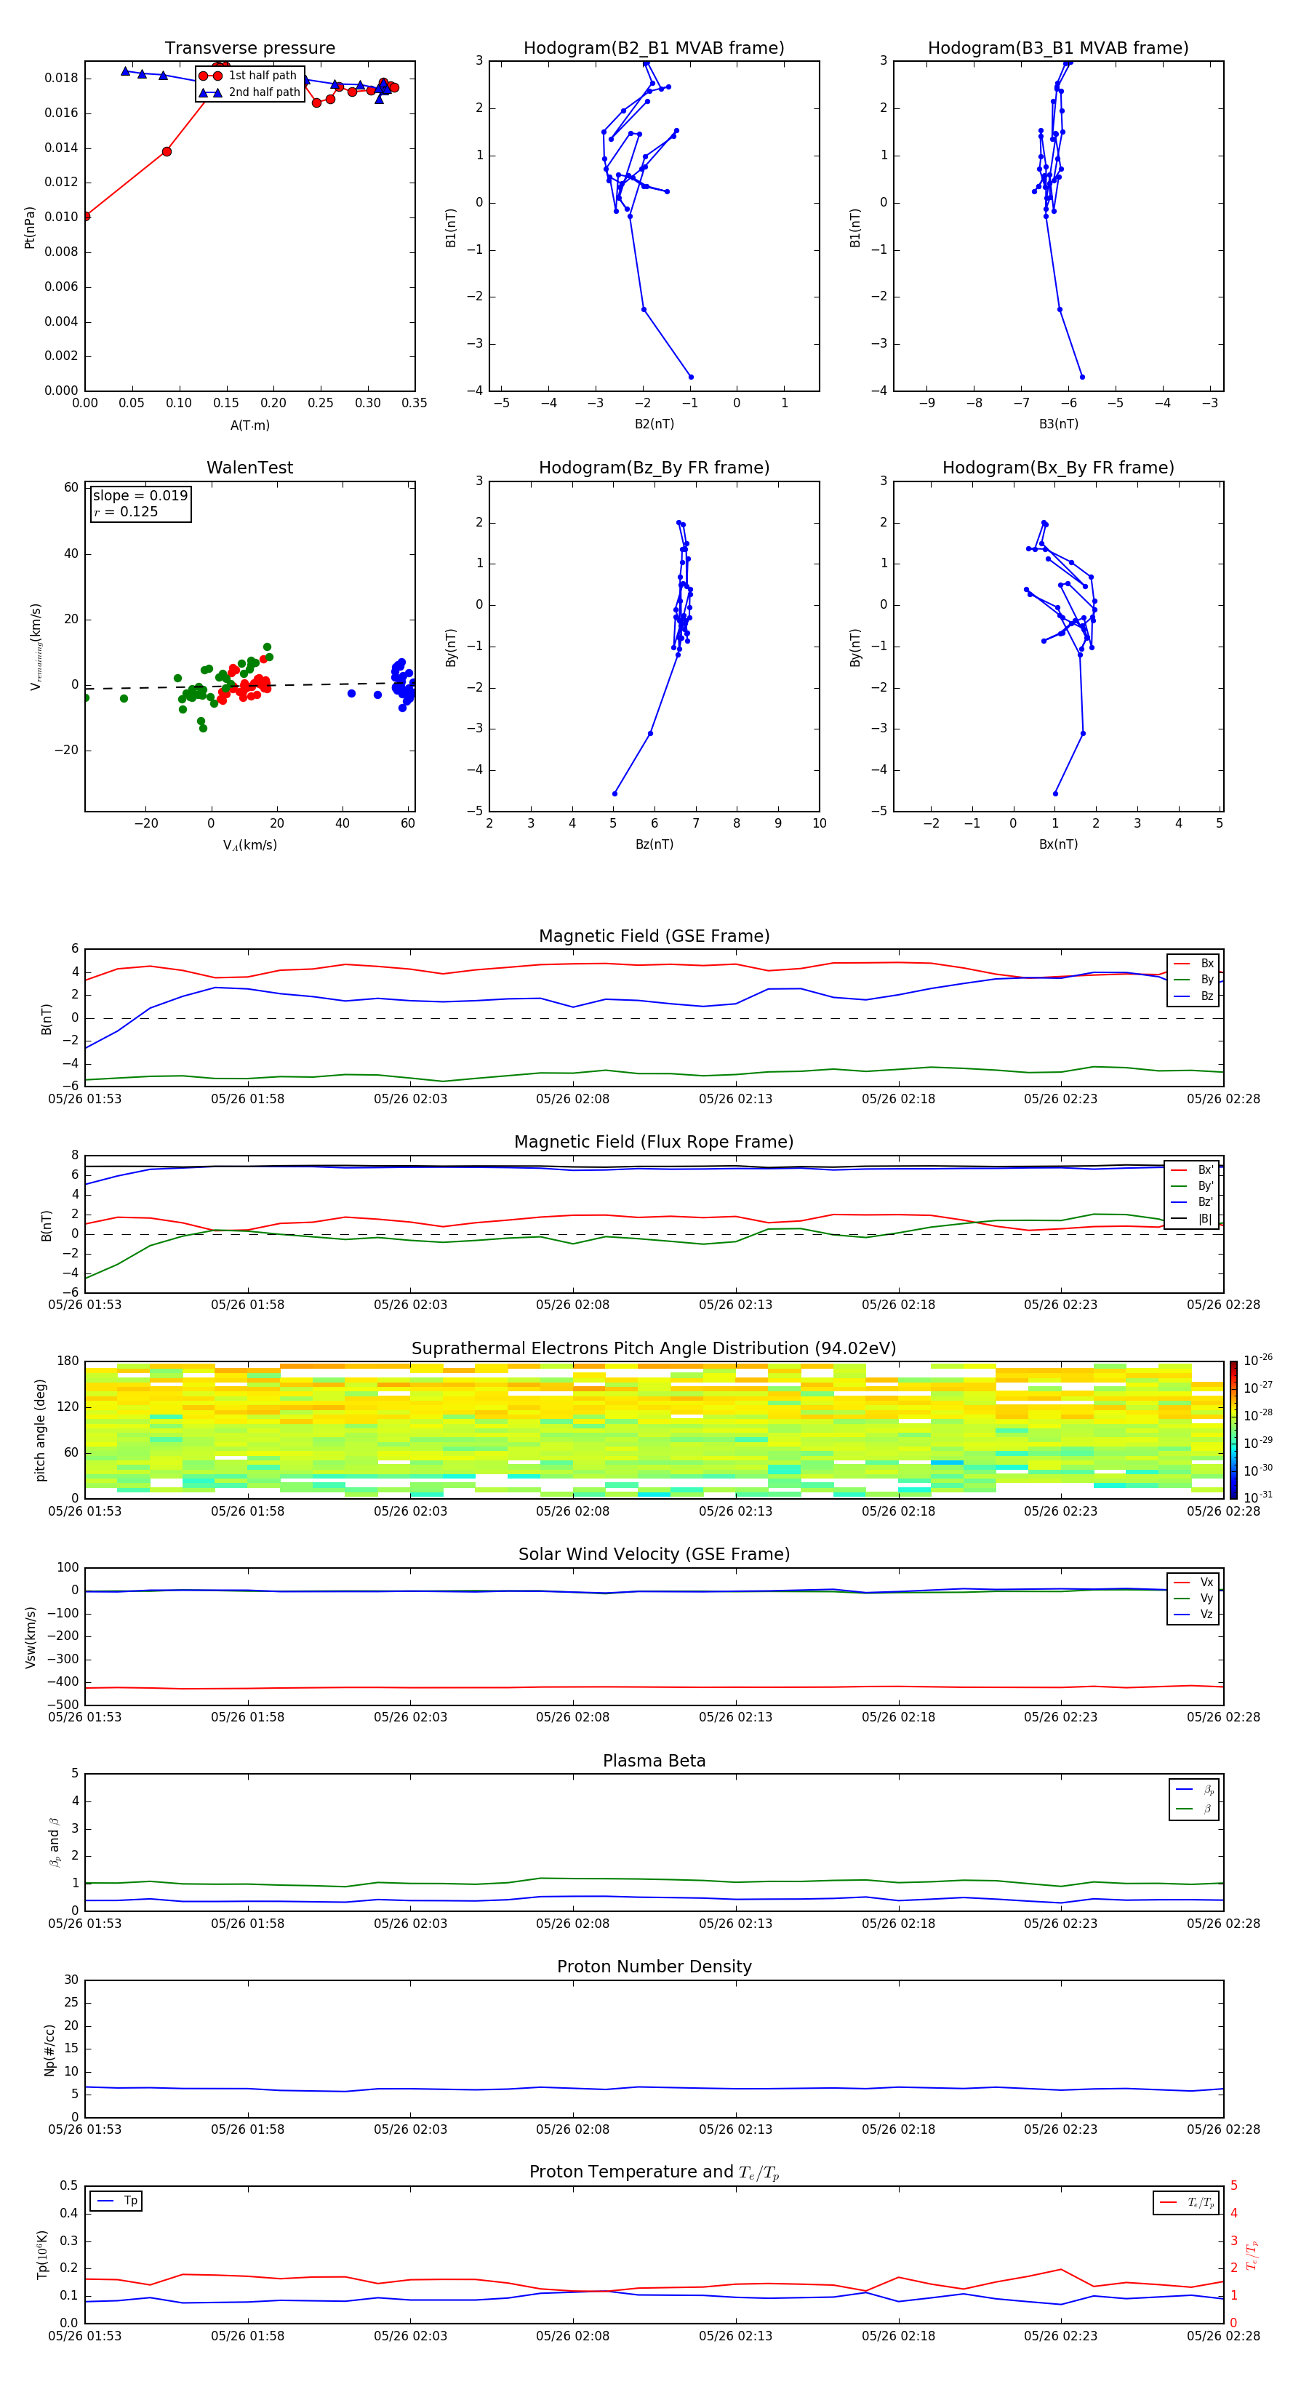Click the 'r = 0.125' annotation

(x=126, y=511)
